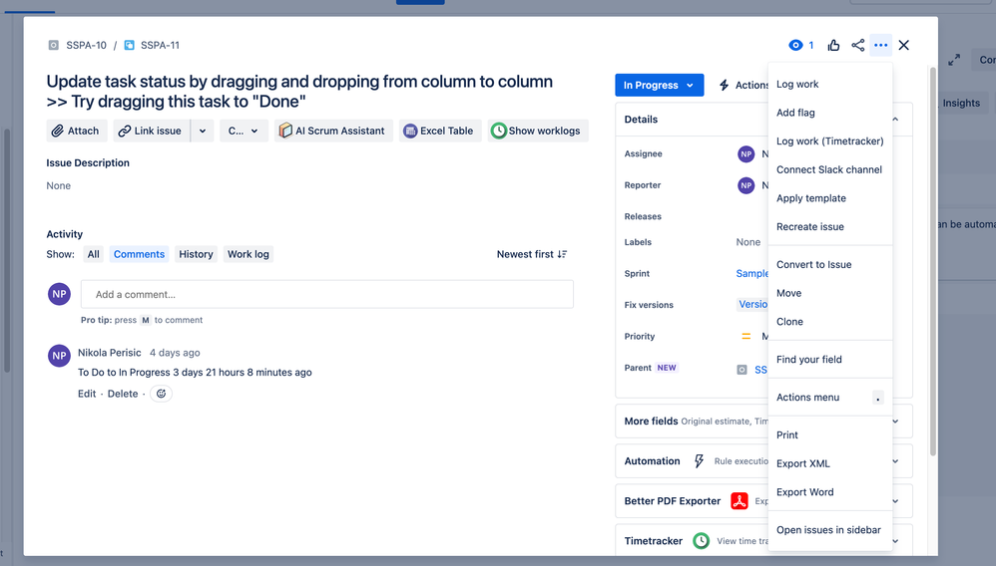Click the Better PDF Exporter red icon
The width and height of the screenshot is (996, 566).
point(739,501)
